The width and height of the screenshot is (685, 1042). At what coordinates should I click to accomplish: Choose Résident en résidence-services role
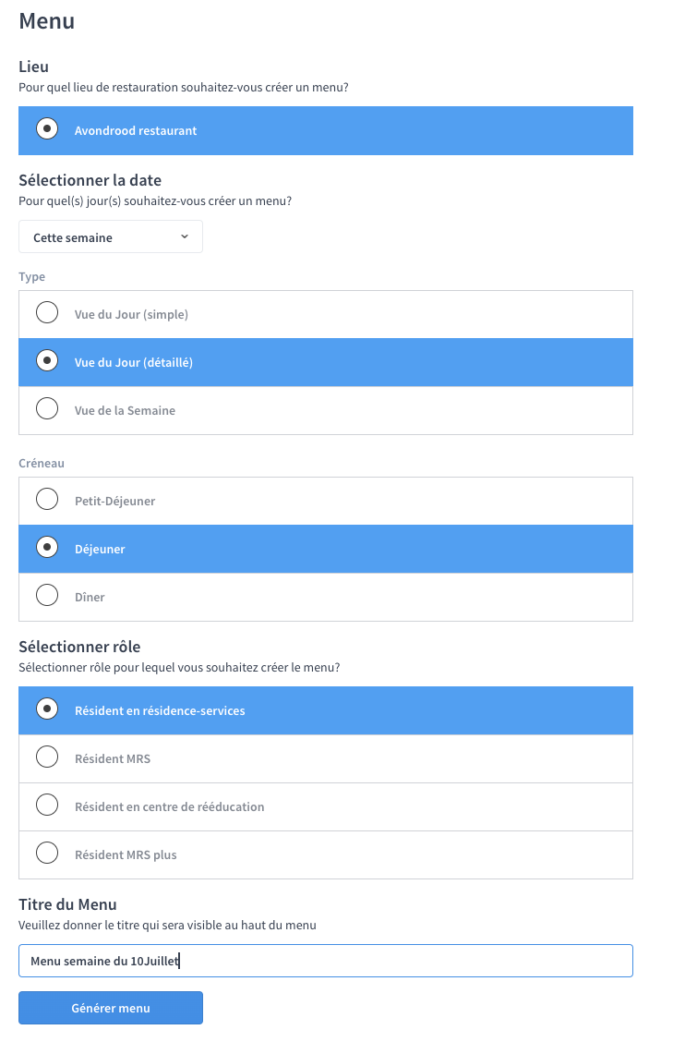326,710
